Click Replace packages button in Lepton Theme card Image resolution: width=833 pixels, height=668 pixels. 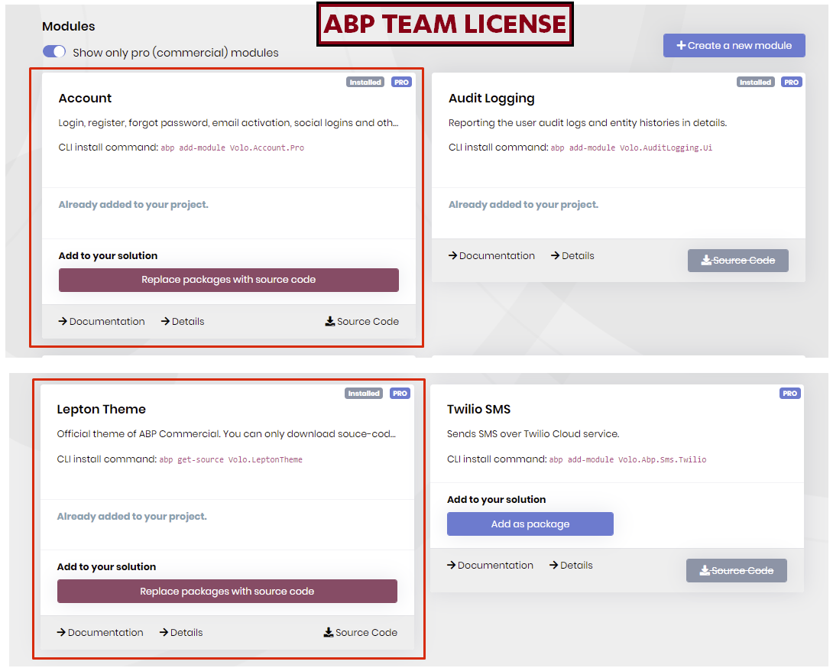coord(227,592)
